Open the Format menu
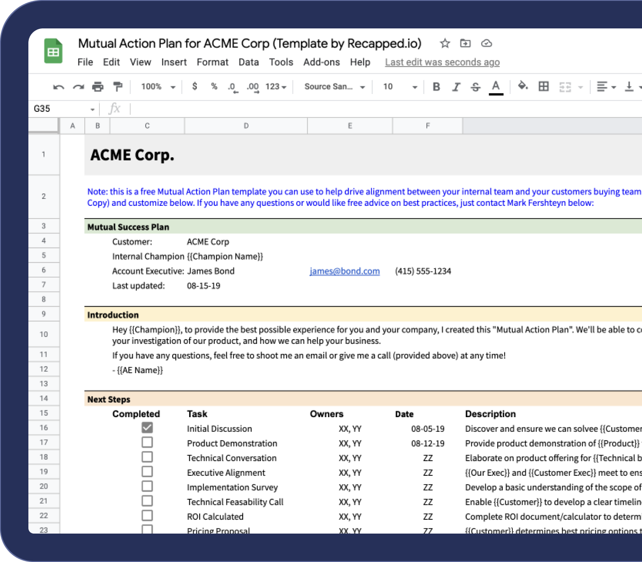Viewport: 642px width, 562px height. point(212,62)
